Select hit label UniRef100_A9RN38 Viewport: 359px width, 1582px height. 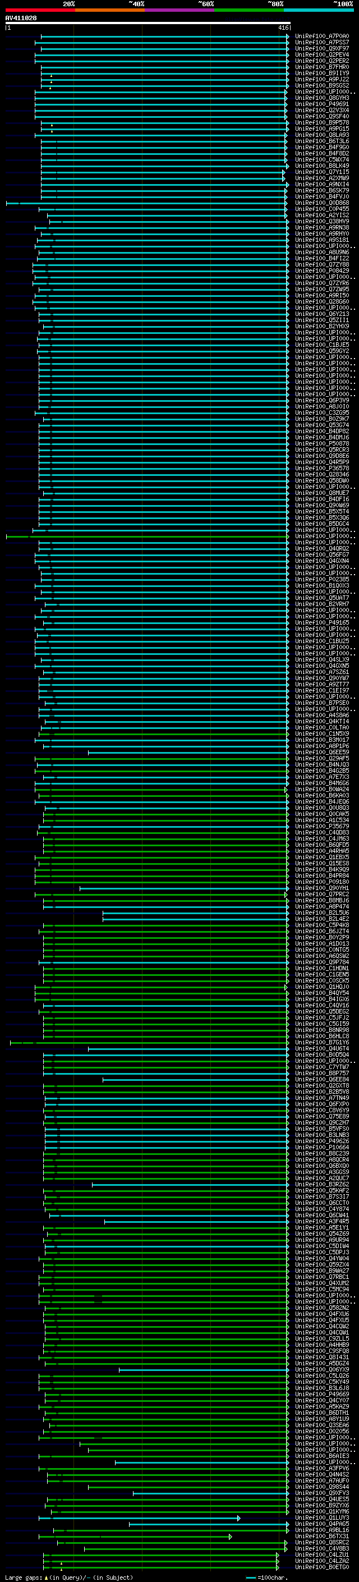click(321, 227)
